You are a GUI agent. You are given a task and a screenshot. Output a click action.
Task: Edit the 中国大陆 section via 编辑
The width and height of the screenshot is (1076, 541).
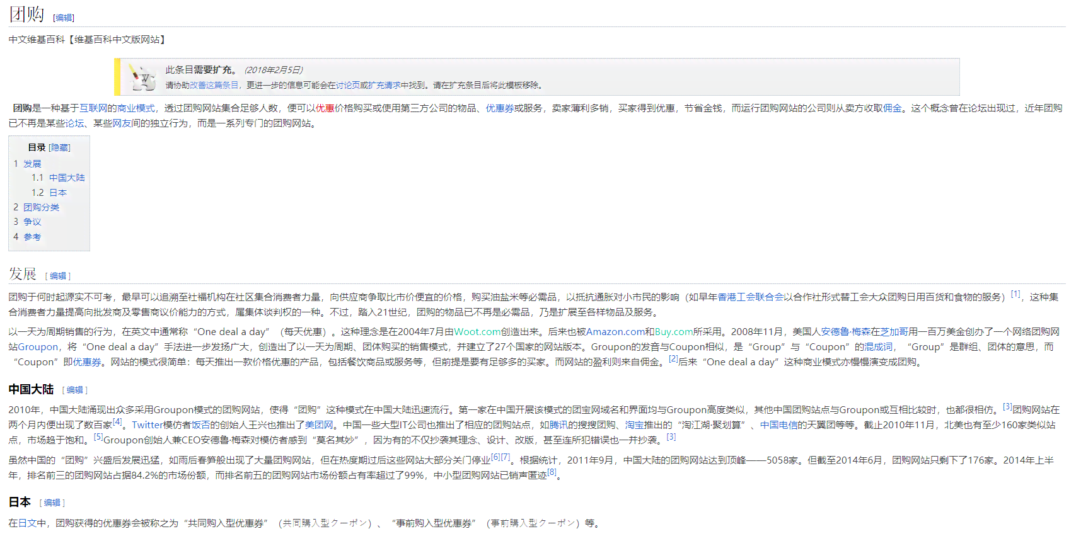[75, 390]
